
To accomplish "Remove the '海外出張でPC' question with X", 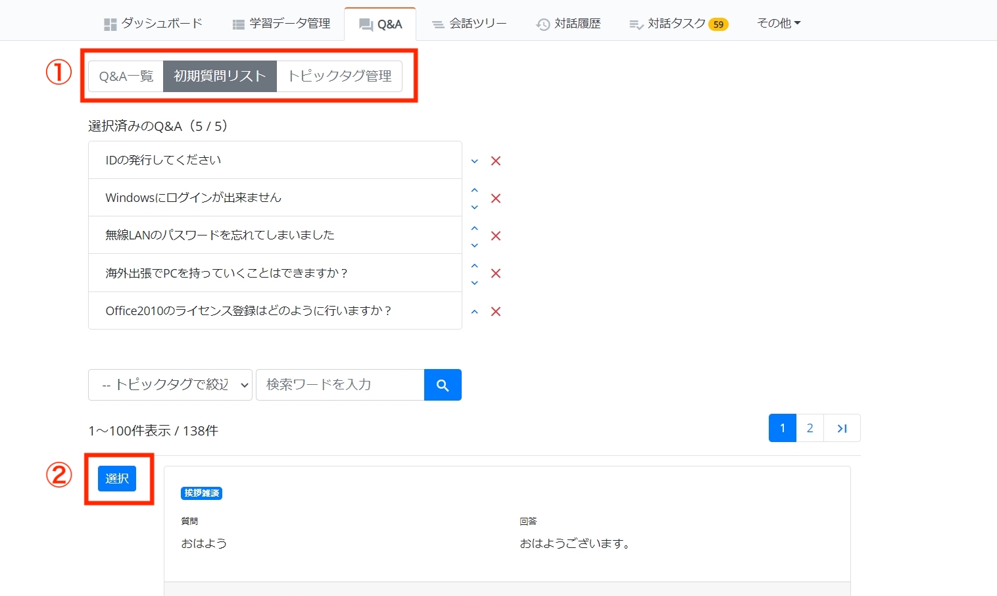I will coord(496,274).
